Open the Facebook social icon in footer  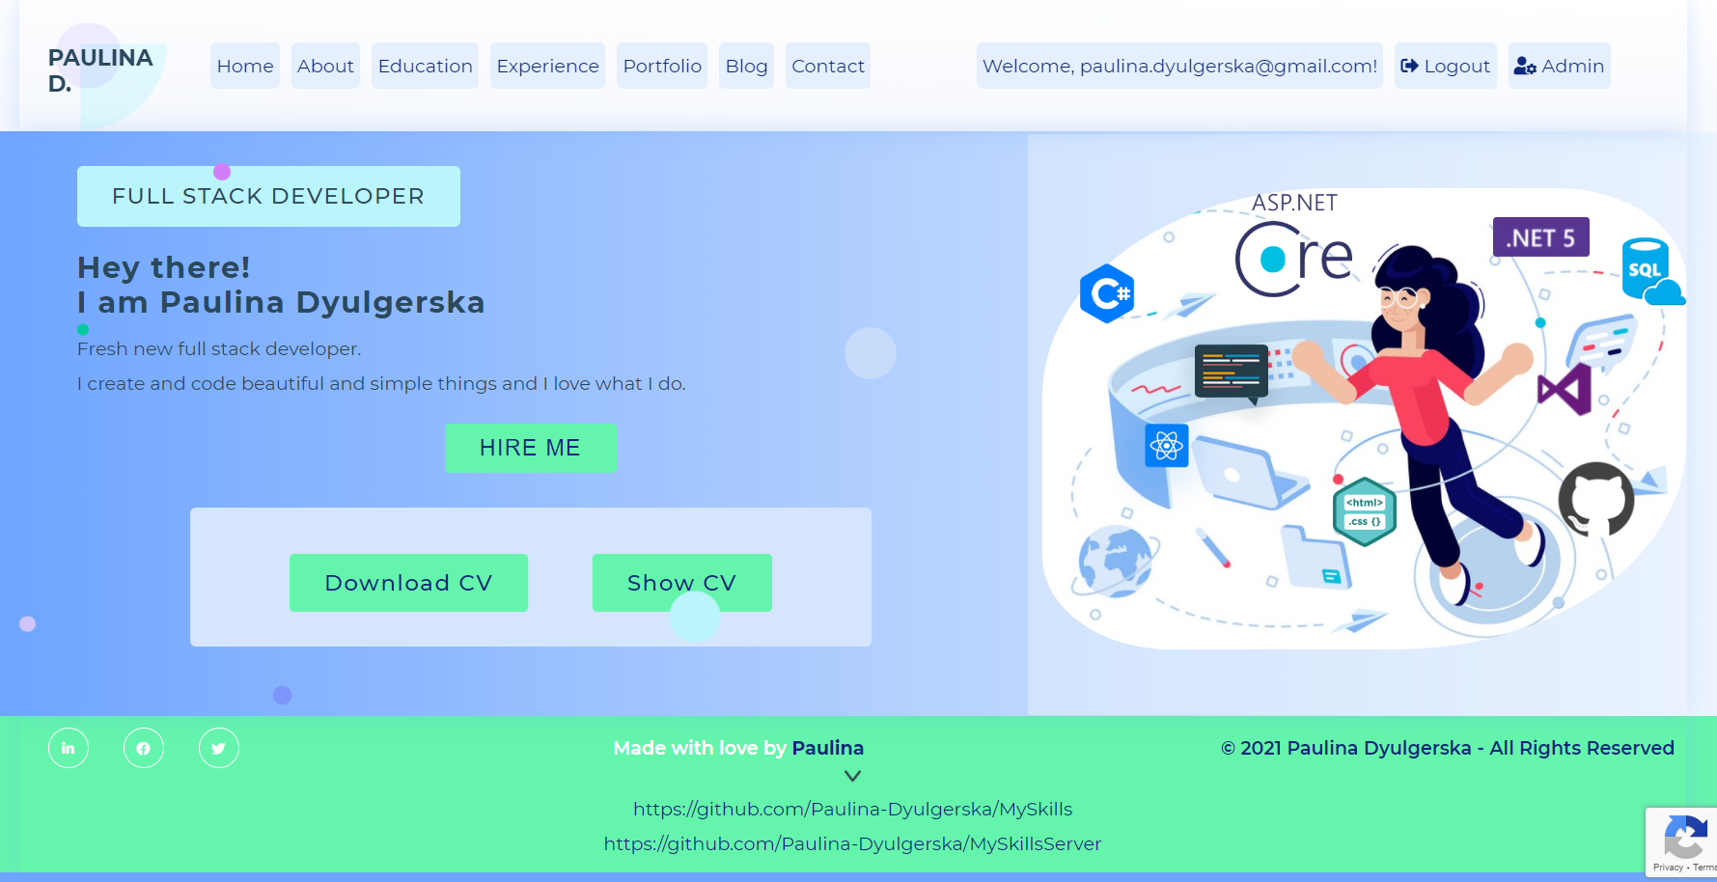[x=144, y=748]
